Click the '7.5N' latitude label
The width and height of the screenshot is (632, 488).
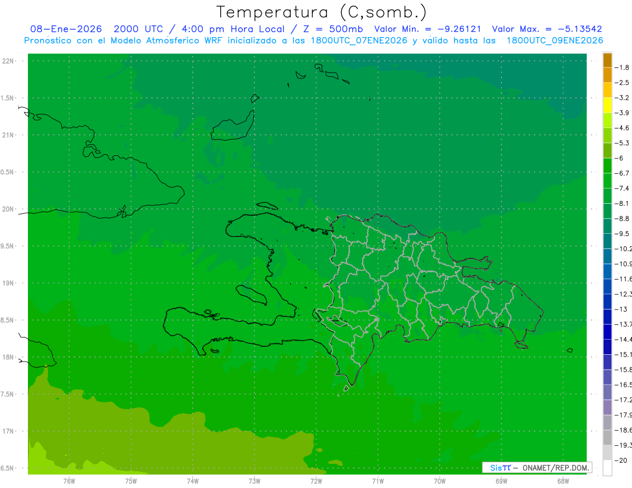pos(8,394)
